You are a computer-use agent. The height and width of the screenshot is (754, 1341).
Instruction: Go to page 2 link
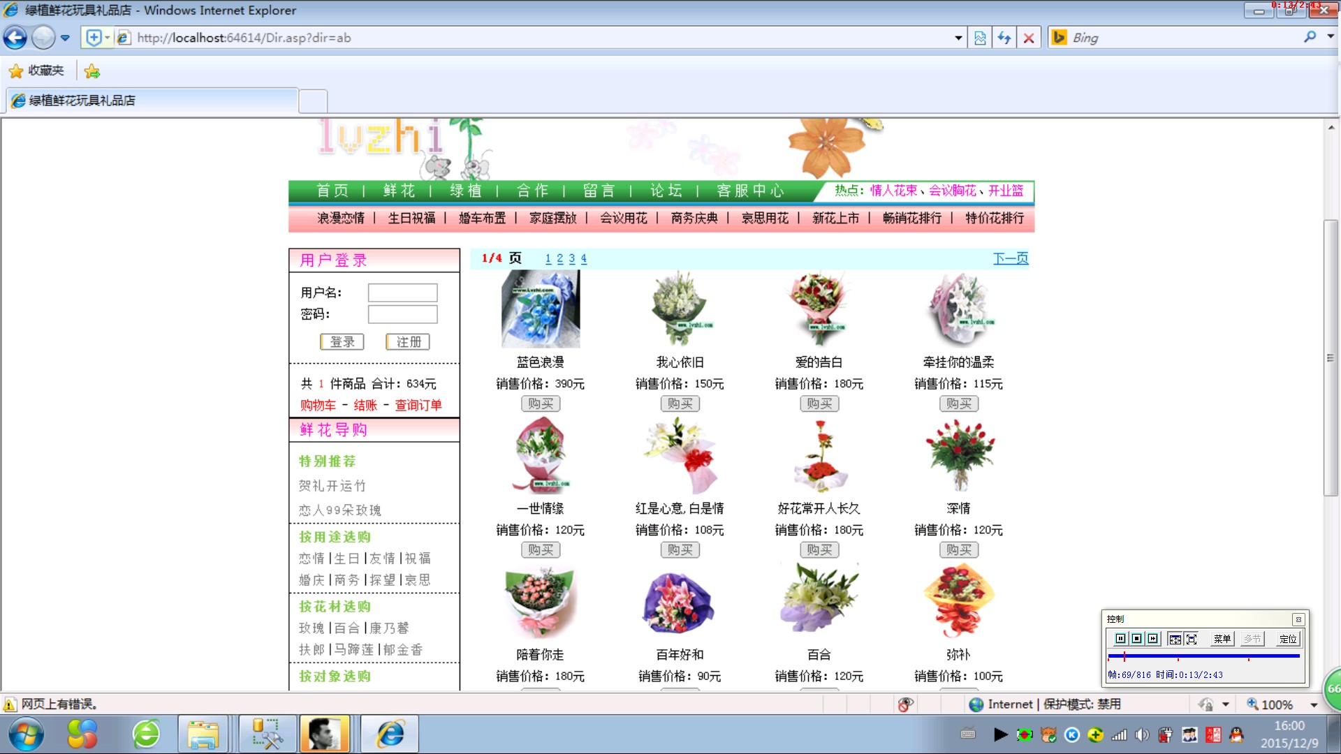[x=559, y=259]
